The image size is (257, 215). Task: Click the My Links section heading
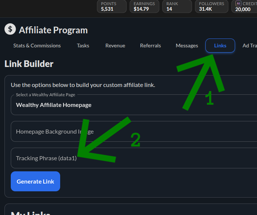pyautogui.click(x=30, y=212)
